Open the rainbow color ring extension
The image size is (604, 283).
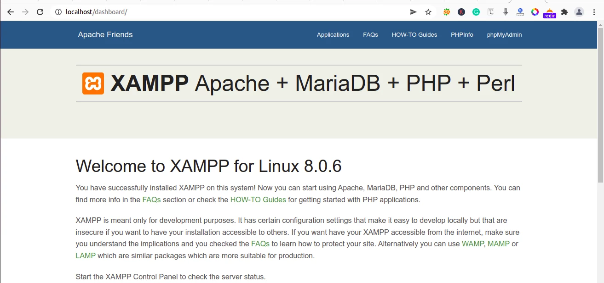pyautogui.click(x=535, y=12)
